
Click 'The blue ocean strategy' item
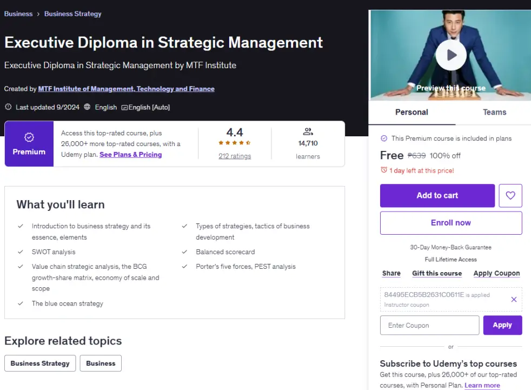coord(68,303)
